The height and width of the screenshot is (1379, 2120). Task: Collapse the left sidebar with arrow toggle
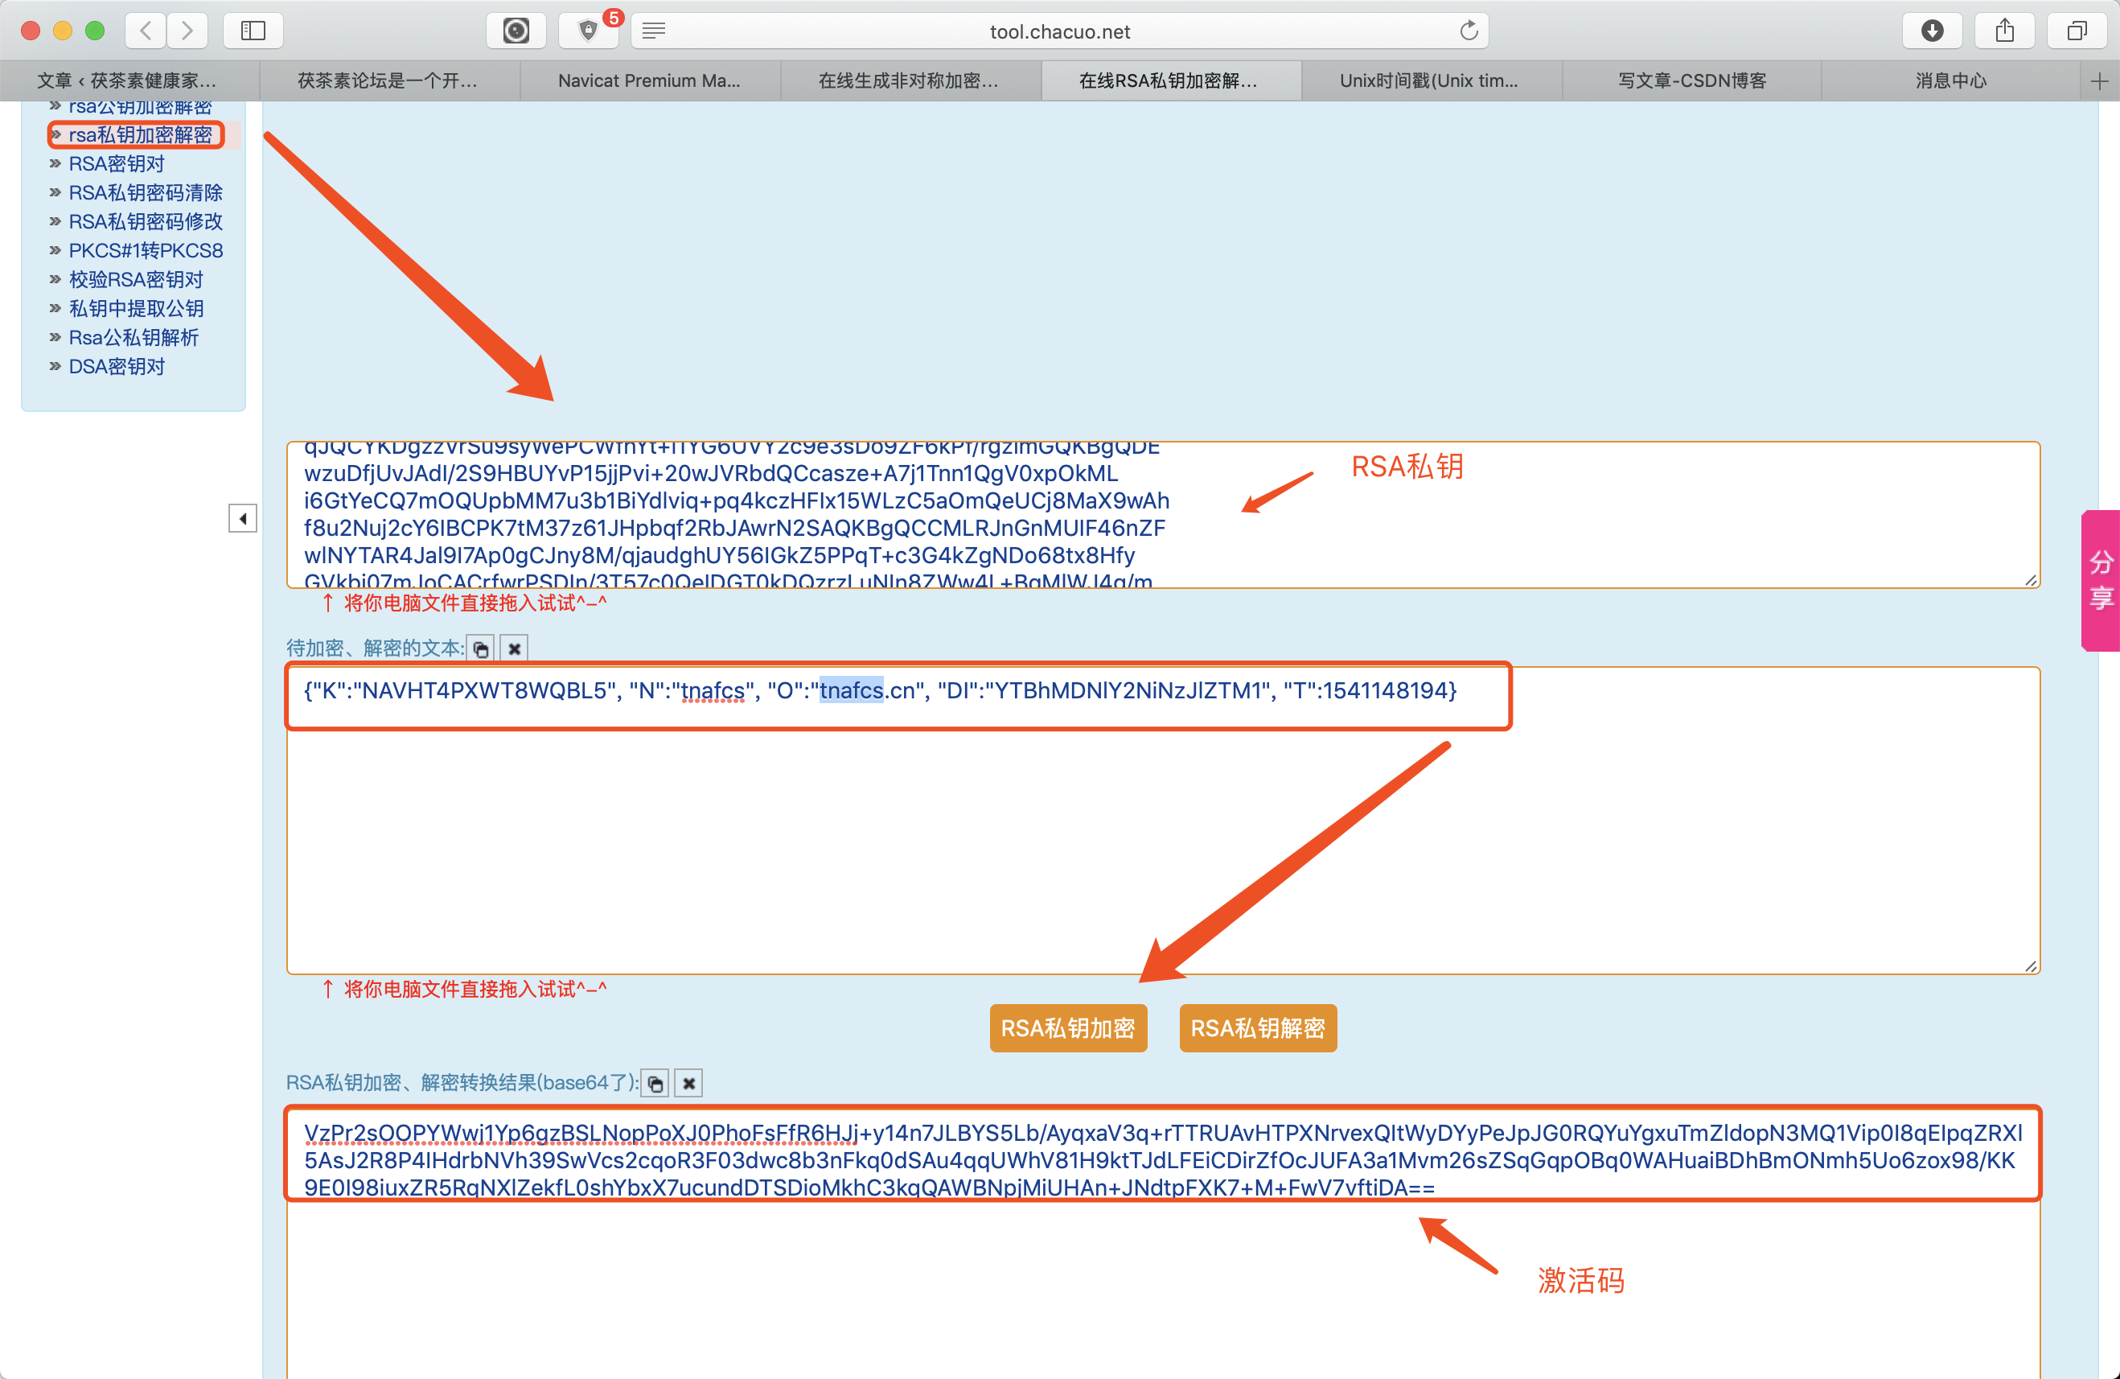pyautogui.click(x=242, y=518)
